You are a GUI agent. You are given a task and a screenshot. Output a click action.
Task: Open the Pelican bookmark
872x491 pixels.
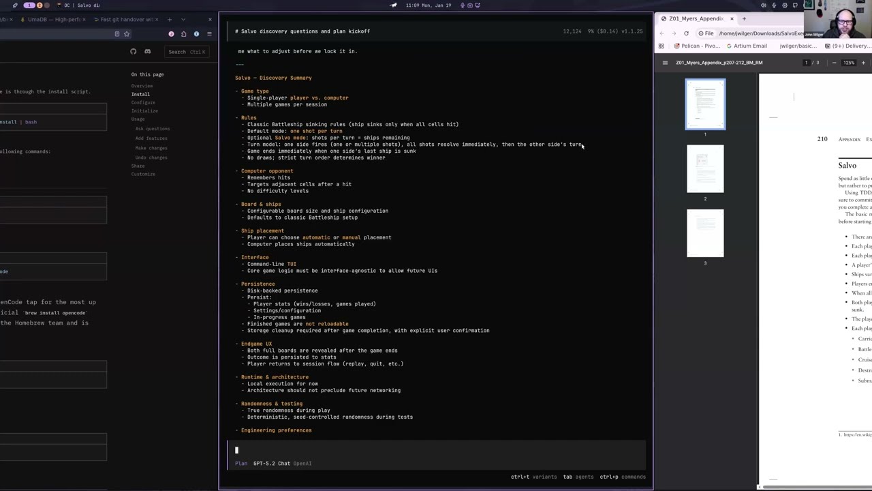696,46
